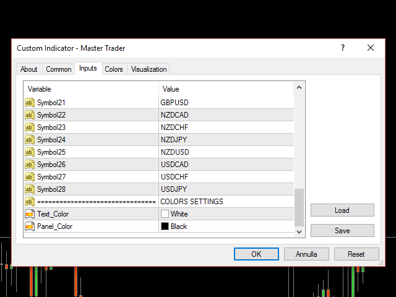Image resolution: width=396 pixels, height=297 pixels.
Task: Select the Inputs tab
Action: tap(88, 68)
